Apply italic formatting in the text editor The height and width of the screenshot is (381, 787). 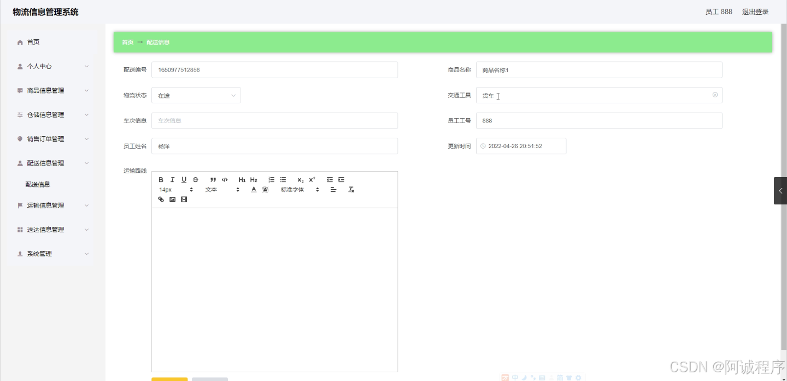point(172,179)
